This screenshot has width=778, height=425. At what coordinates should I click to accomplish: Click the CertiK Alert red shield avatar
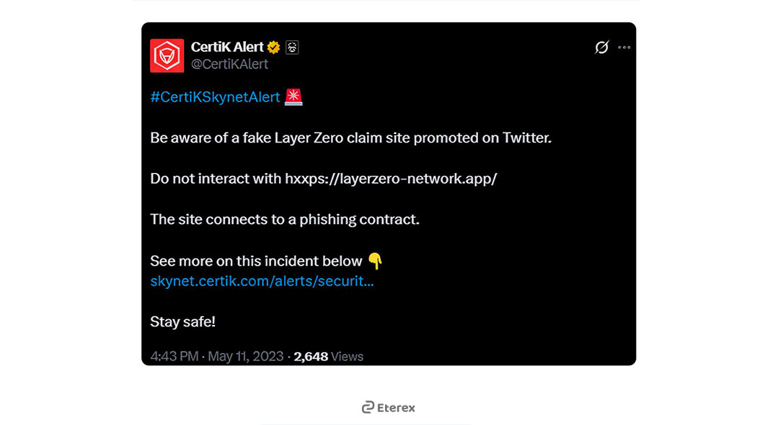coord(167,55)
